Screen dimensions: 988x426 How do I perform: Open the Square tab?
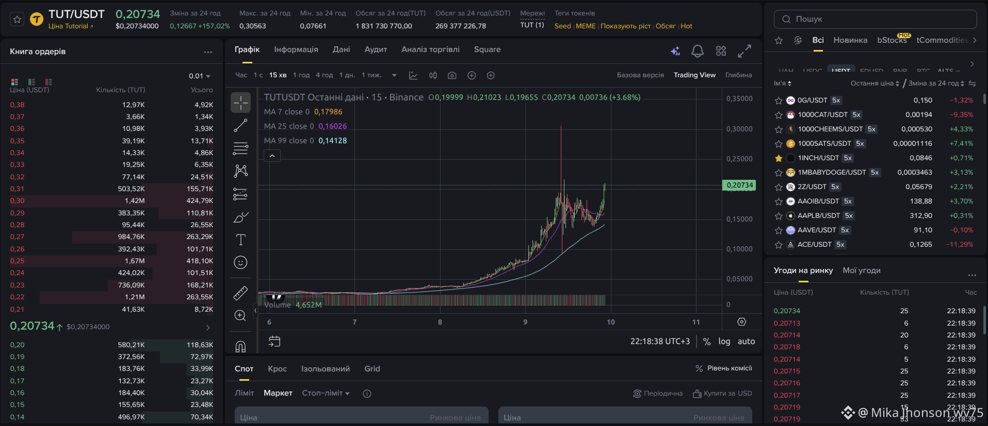(487, 49)
